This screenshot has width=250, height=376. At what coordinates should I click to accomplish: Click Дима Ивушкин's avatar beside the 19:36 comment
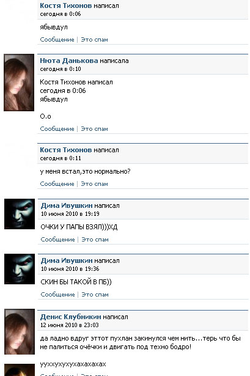click(20, 269)
